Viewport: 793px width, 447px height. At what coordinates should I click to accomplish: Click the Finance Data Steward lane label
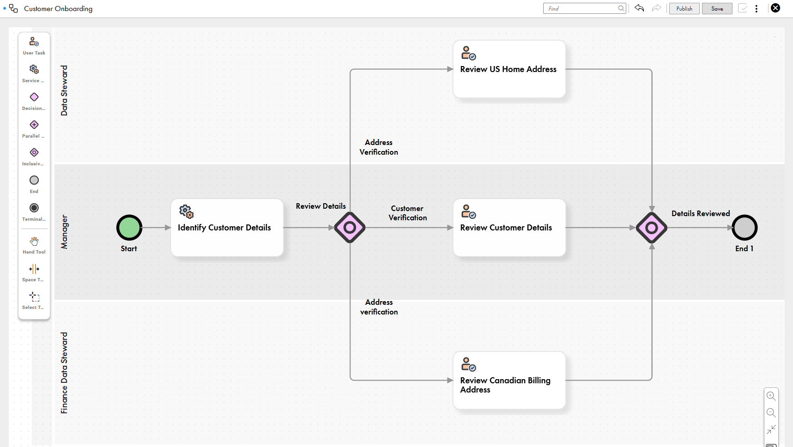[x=64, y=373]
